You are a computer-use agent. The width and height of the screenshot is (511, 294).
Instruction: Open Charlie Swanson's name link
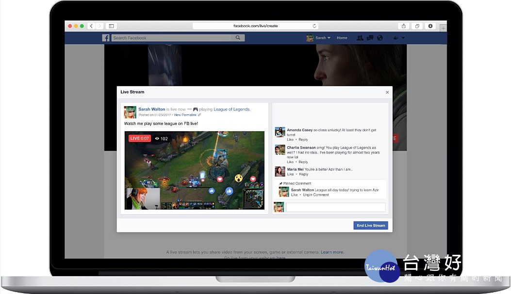[x=301, y=148]
